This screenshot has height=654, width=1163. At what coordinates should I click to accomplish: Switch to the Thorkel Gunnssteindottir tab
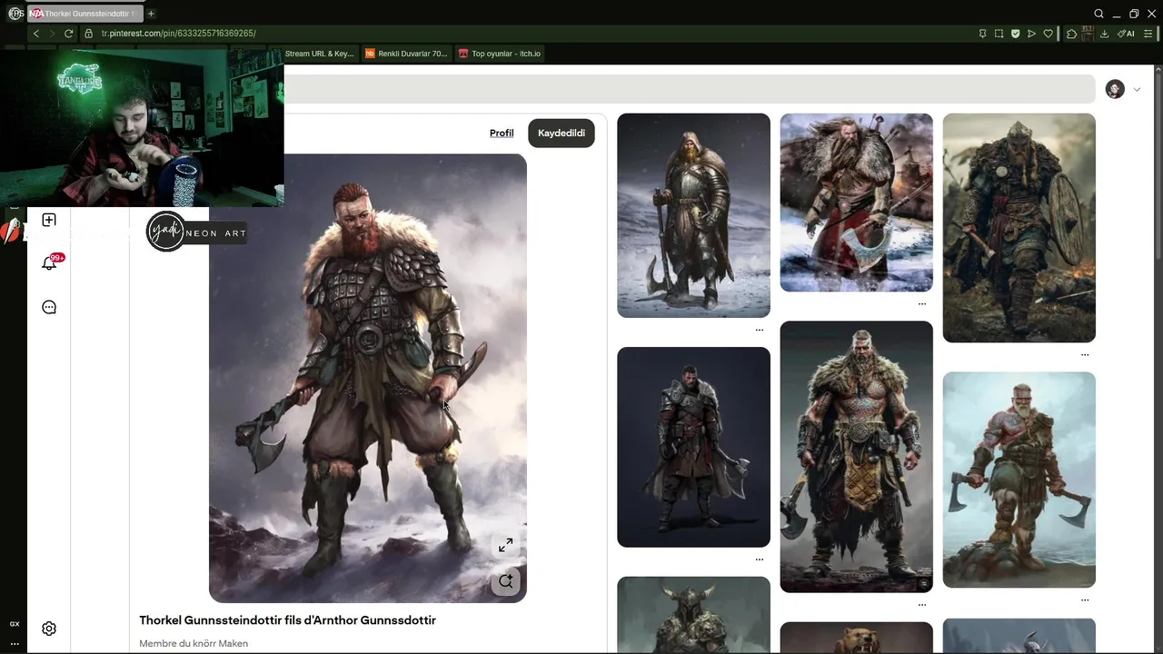(x=84, y=14)
